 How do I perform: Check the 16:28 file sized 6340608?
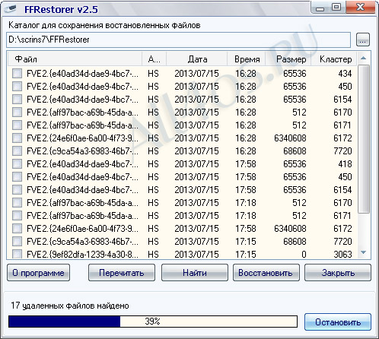click(x=17, y=138)
